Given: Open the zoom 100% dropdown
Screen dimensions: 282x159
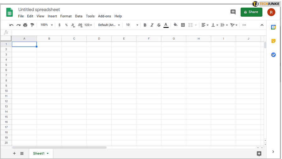Looking at the screenshot, I should pyautogui.click(x=47, y=25).
